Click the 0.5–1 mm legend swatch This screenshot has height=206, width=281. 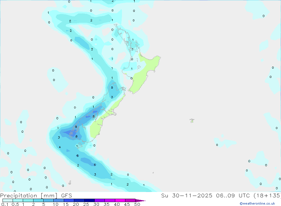point(18,200)
